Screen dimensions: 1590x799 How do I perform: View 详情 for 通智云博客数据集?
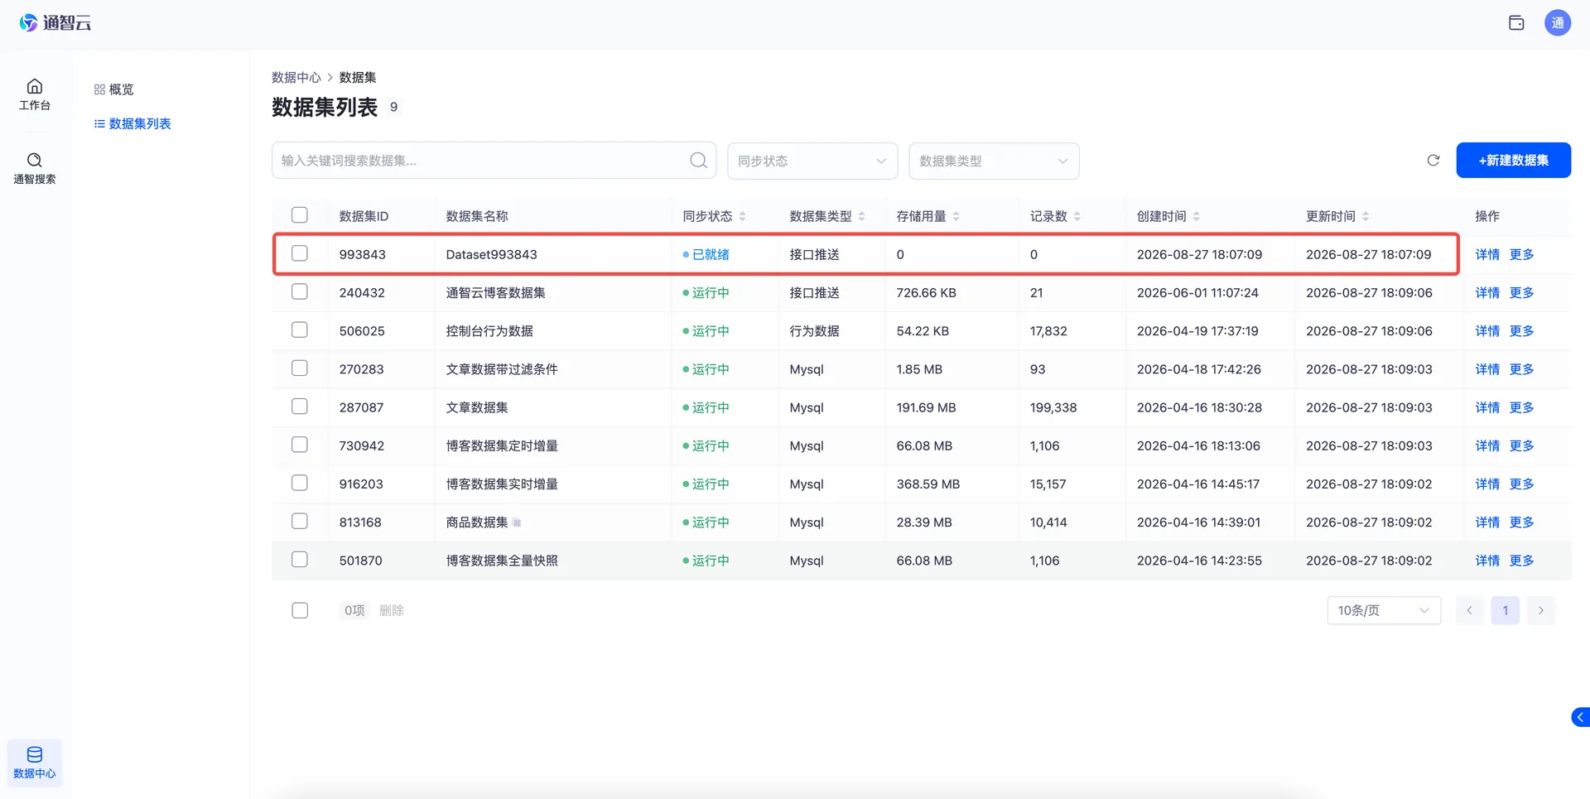point(1487,292)
